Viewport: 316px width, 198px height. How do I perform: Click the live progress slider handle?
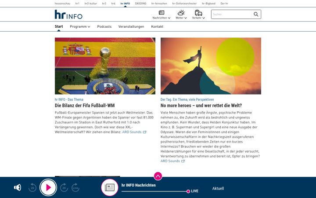pos(188,191)
